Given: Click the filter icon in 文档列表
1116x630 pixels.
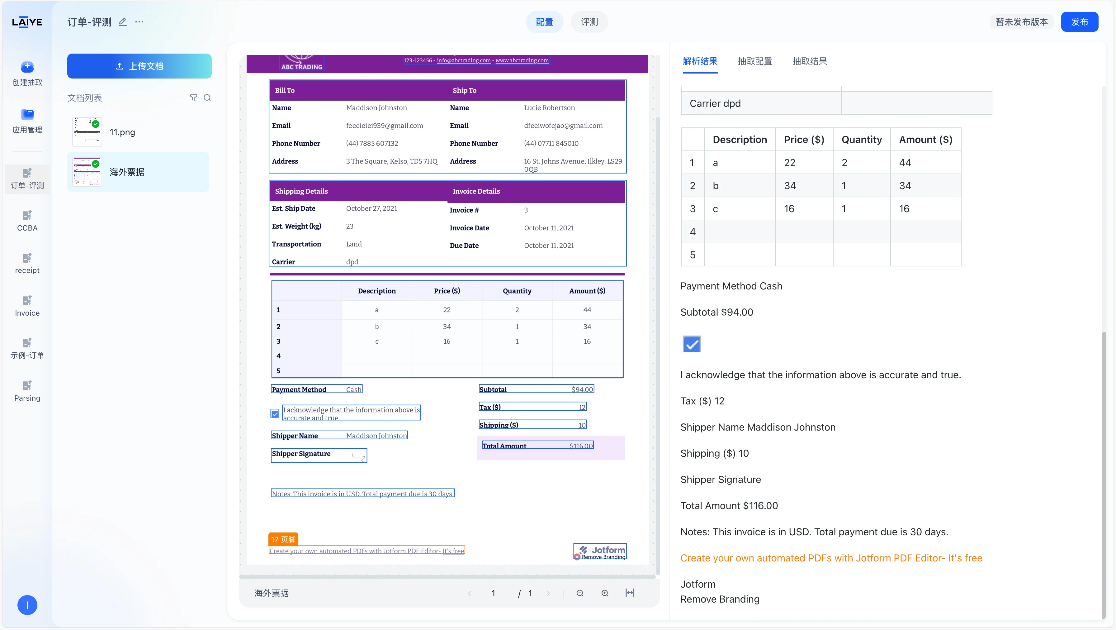Looking at the screenshot, I should tap(194, 98).
